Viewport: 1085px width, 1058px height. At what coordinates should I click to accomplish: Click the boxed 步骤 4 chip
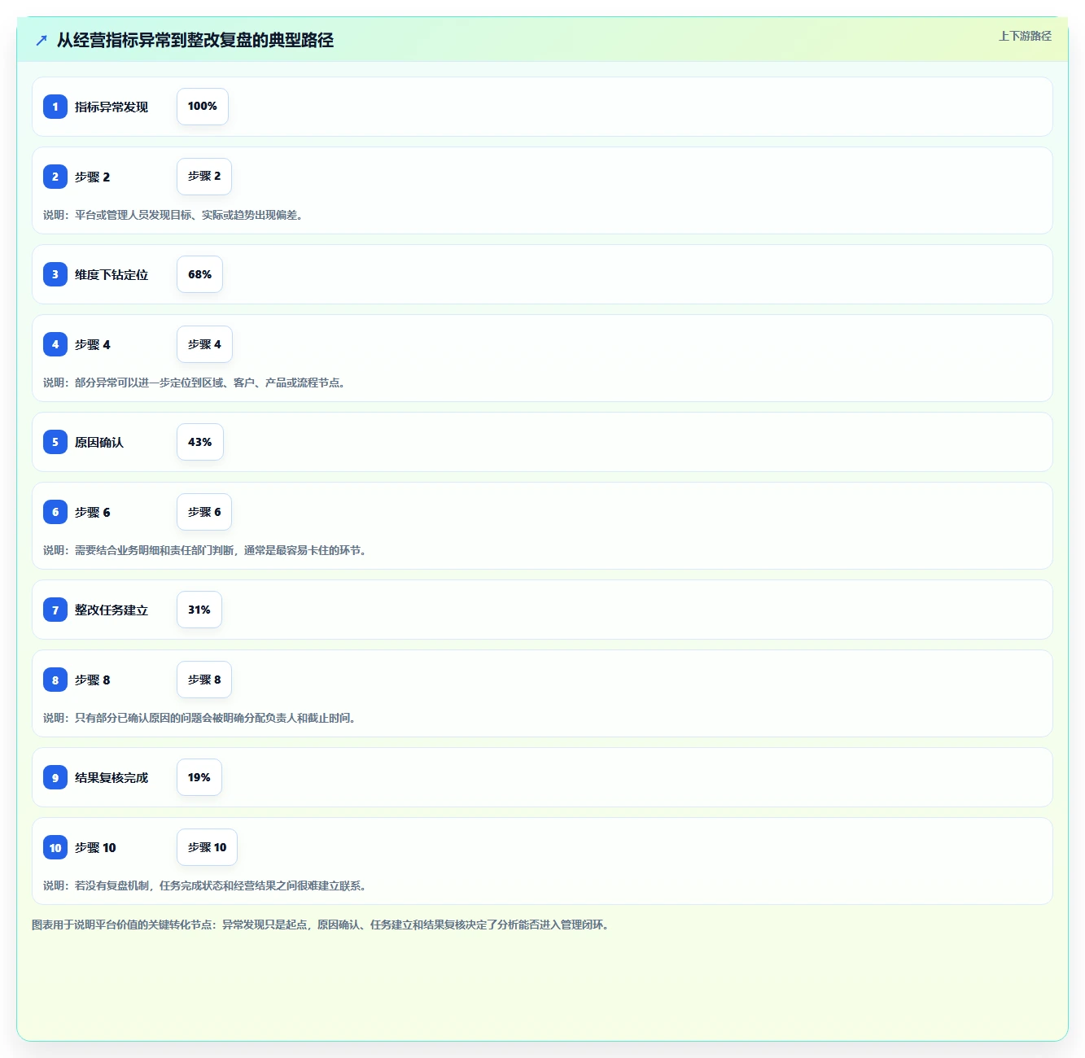(204, 344)
